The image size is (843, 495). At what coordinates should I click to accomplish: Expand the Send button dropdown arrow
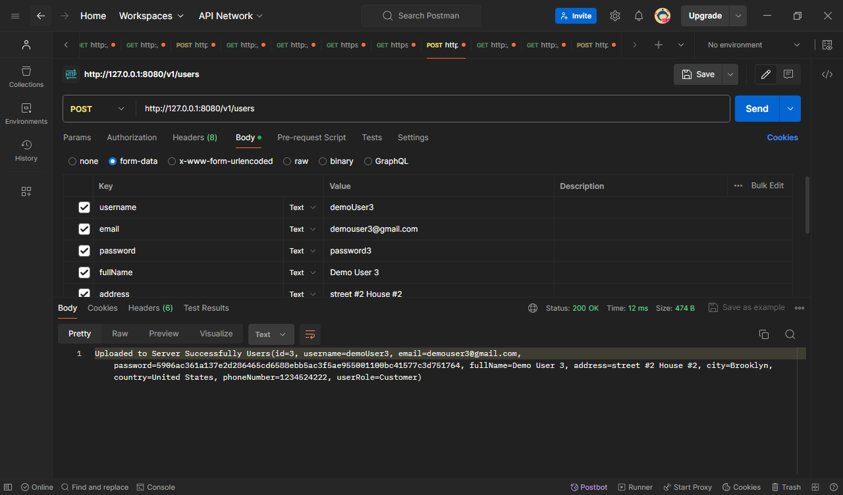pos(790,109)
